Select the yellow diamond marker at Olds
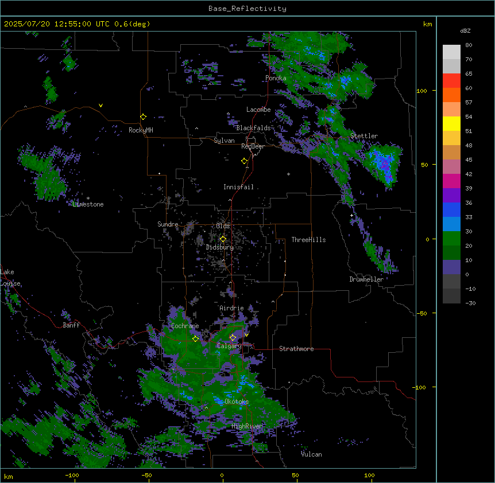This screenshot has height=483, width=495. (223, 239)
